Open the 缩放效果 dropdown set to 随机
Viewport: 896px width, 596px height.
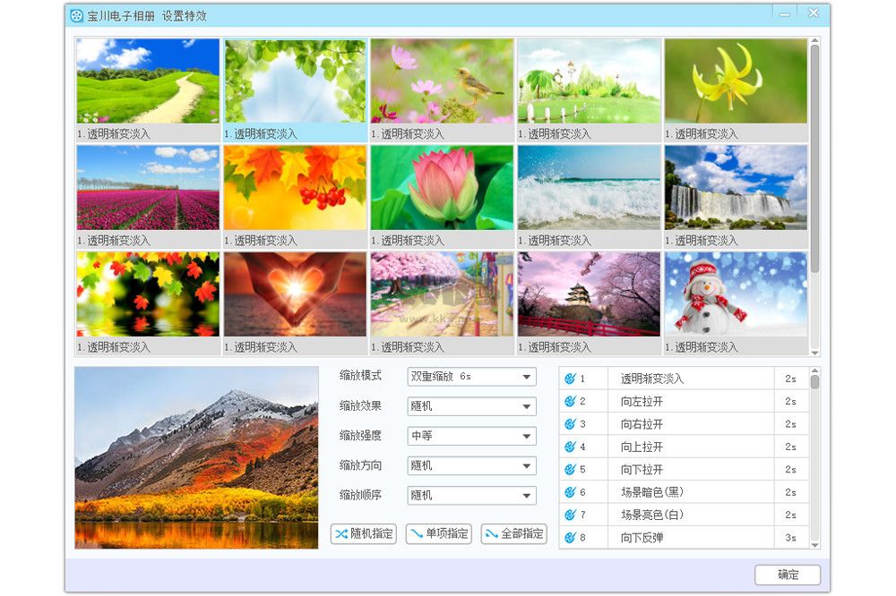(471, 406)
